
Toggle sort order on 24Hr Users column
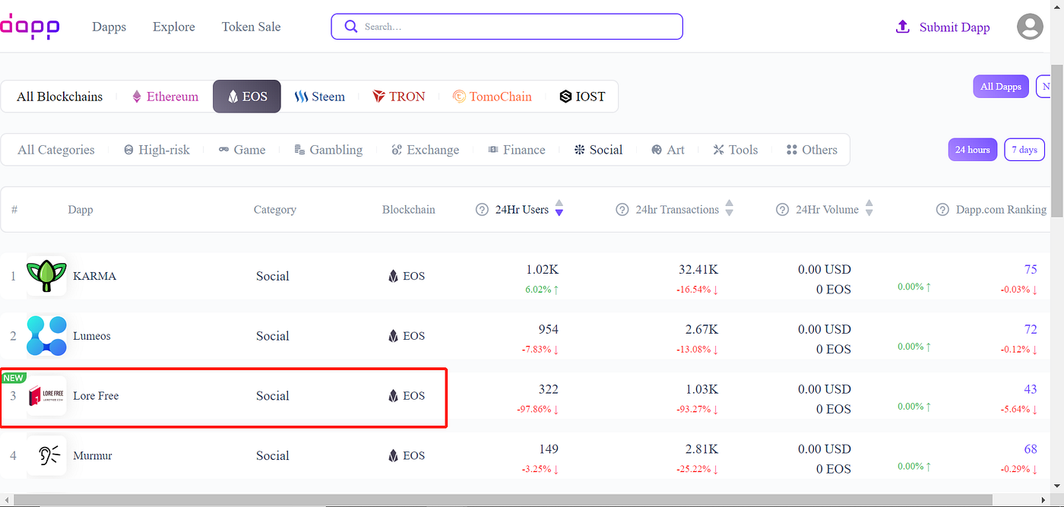[x=559, y=209]
